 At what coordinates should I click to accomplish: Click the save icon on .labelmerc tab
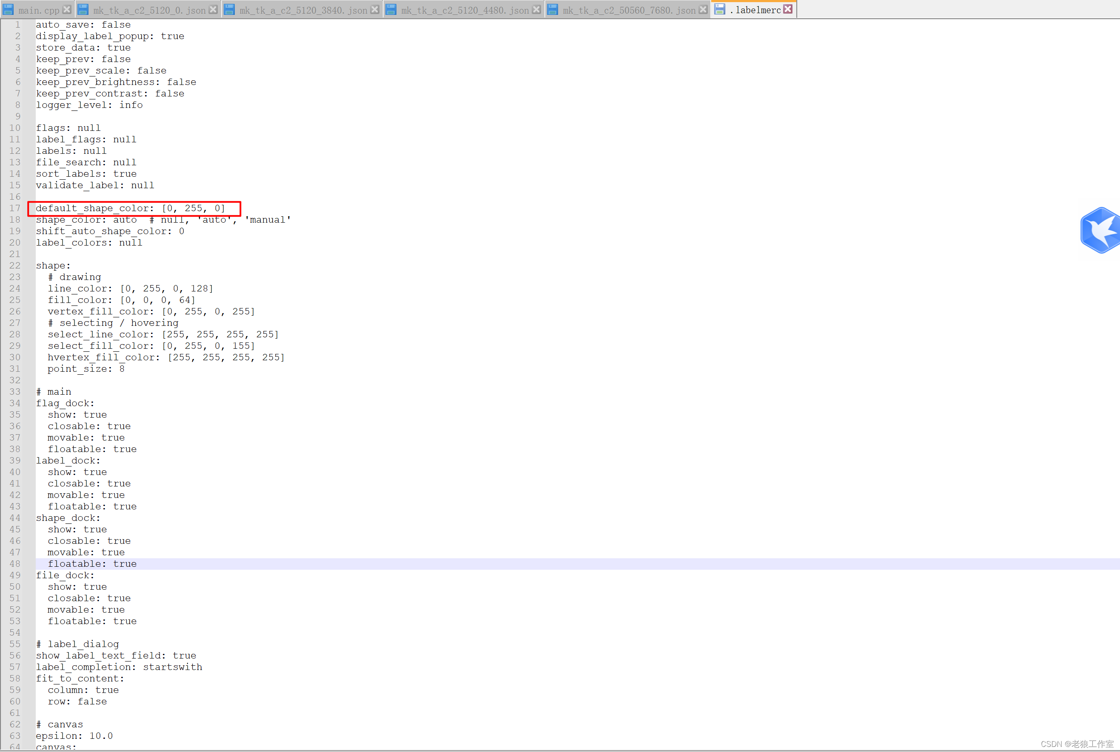pos(719,9)
